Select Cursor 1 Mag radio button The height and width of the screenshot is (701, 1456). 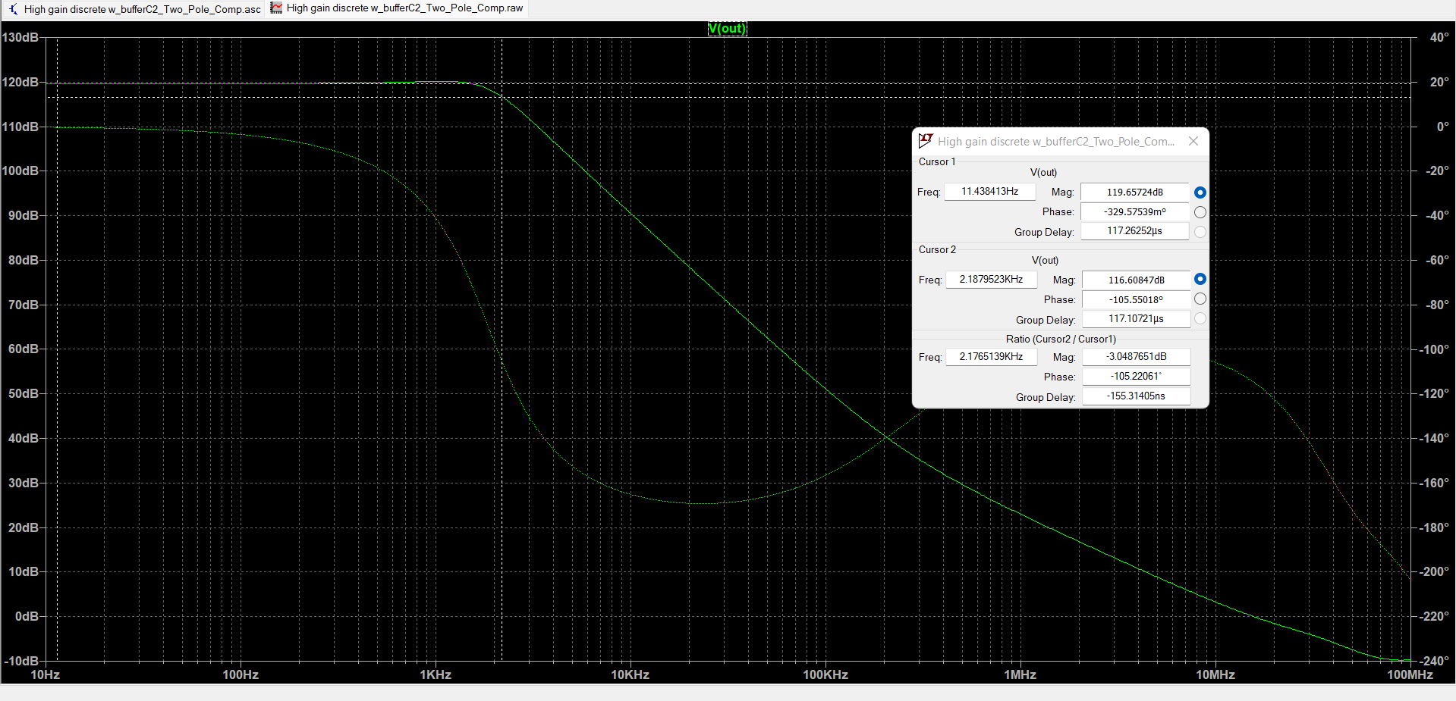[1200, 192]
